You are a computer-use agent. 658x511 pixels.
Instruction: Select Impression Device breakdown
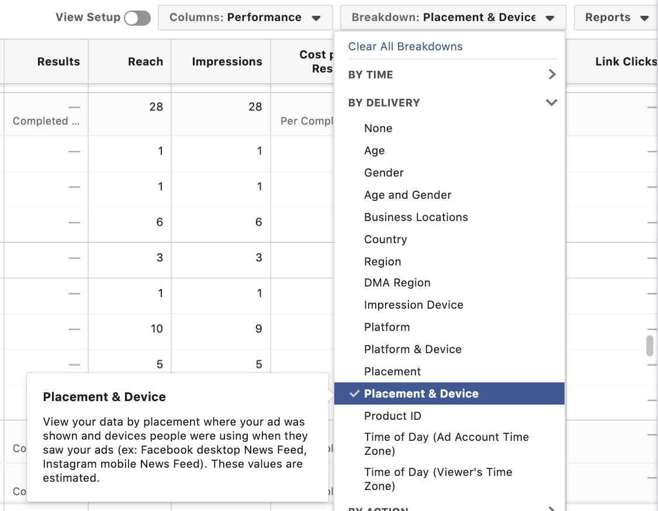click(414, 305)
